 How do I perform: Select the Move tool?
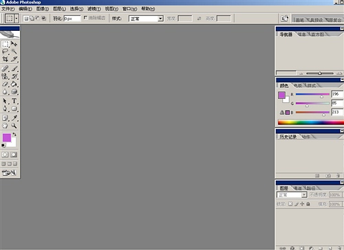tap(14, 44)
